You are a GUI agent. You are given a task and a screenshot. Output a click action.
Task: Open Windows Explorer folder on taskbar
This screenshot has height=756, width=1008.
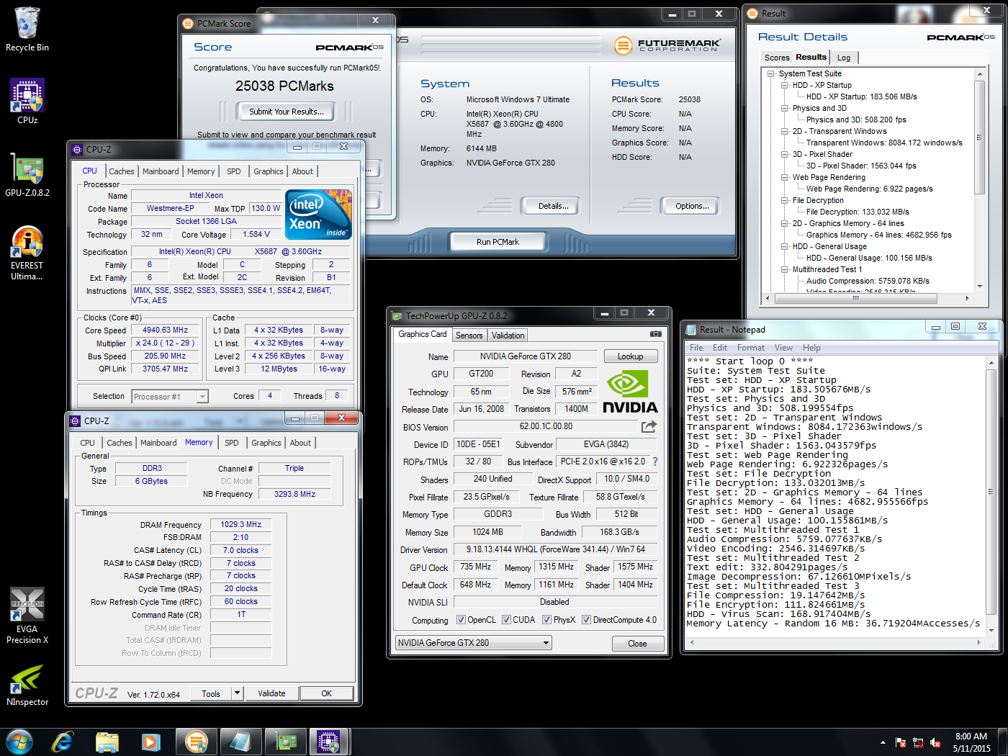click(x=107, y=742)
